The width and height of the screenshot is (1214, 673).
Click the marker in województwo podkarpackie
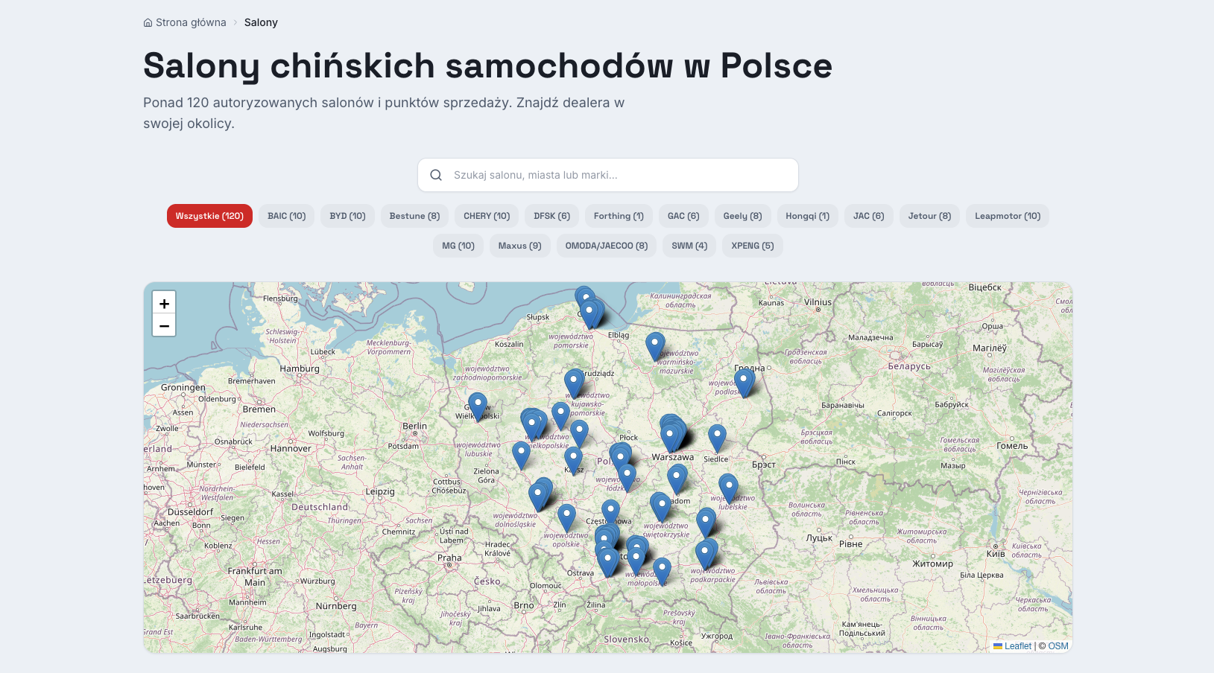click(x=704, y=551)
